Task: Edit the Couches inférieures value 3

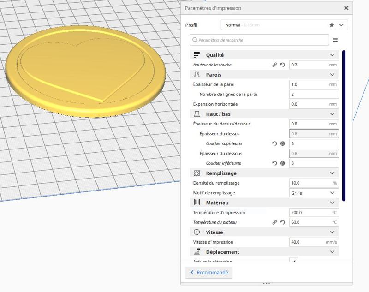Action: click(314, 163)
